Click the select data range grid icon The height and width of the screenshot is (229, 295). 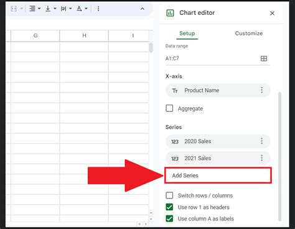coord(264,58)
